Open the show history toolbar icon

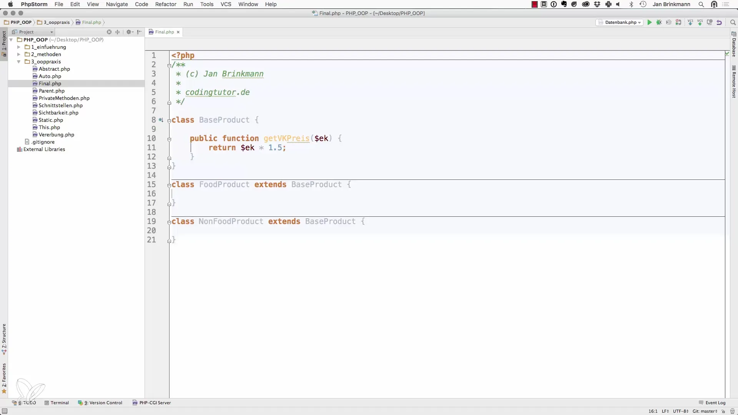pos(710,22)
